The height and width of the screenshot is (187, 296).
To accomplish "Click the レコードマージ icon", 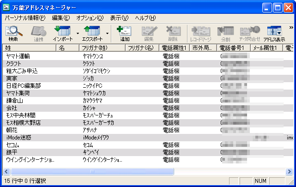I will pos(201,34).
